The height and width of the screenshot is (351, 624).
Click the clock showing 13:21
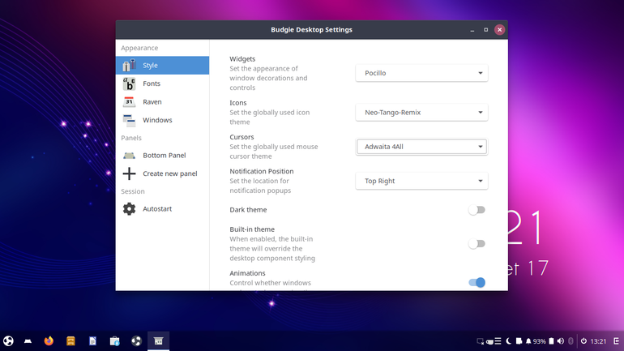(x=598, y=341)
